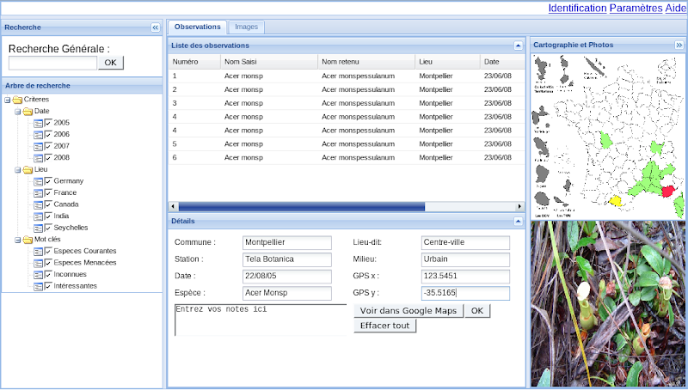This screenshot has height=390, width=688.
Task: Switch to the Images tab
Action: click(246, 27)
